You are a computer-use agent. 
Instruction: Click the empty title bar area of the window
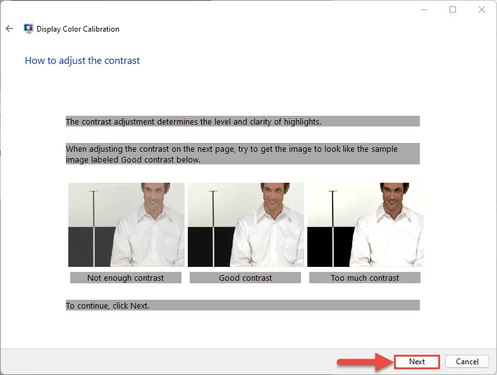click(x=253, y=9)
